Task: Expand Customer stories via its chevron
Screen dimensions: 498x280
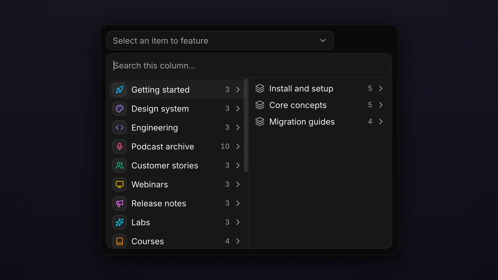Action: point(238,166)
